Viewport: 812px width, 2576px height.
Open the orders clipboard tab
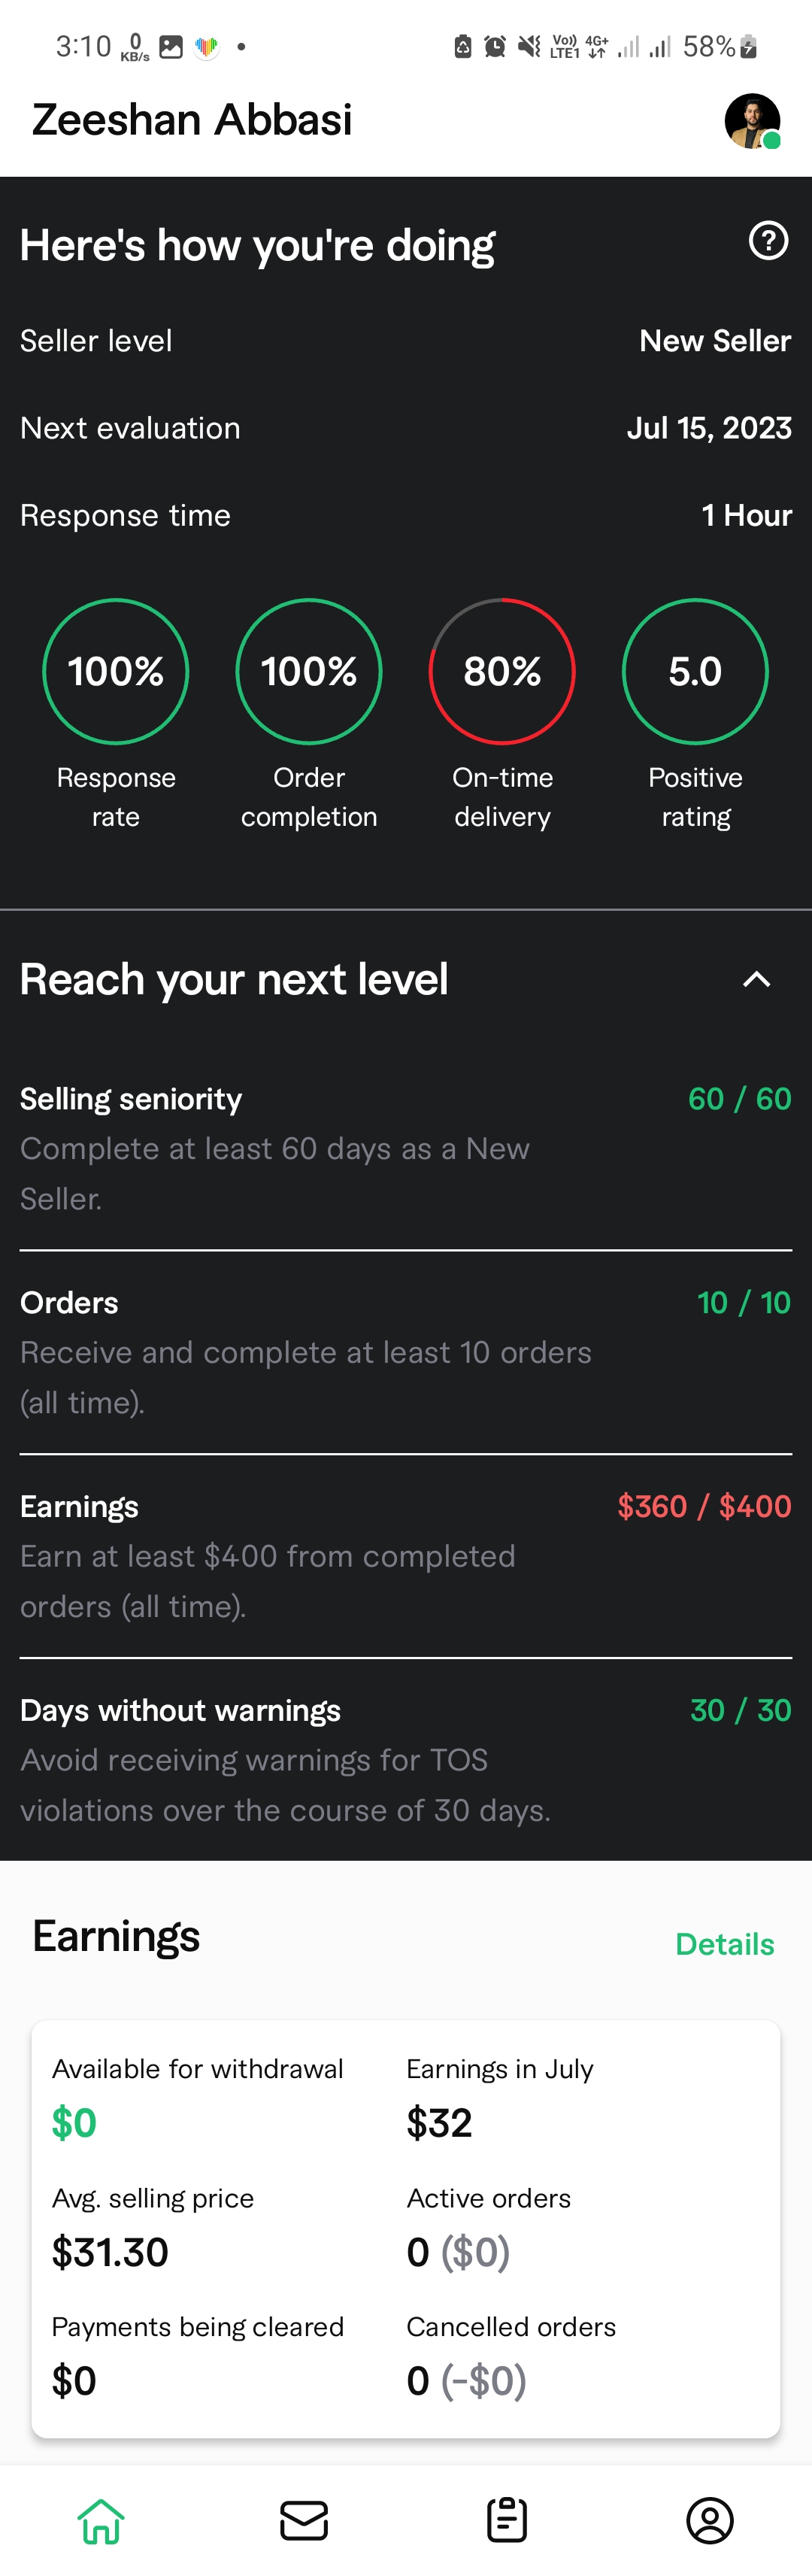(x=507, y=2520)
